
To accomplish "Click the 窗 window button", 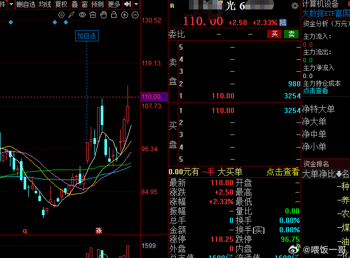I will tap(84, 4).
